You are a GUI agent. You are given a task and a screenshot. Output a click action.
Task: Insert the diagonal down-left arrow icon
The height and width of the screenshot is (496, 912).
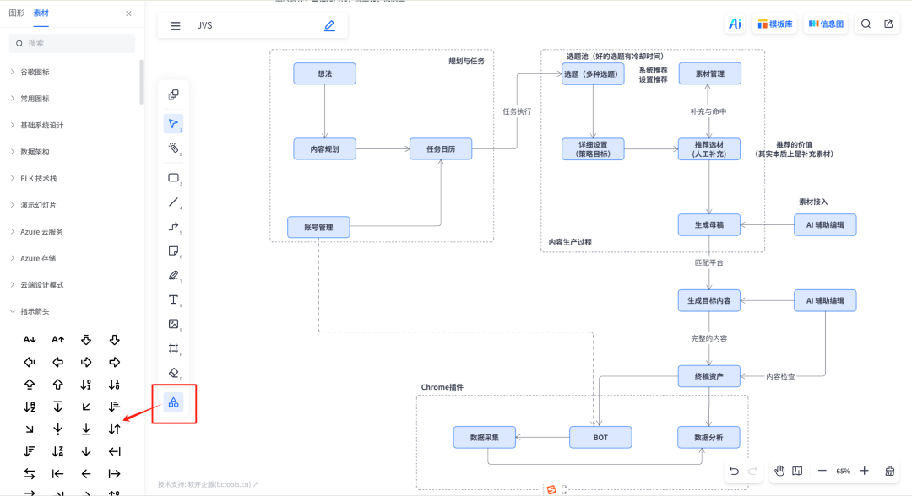(x=86, y=407)
